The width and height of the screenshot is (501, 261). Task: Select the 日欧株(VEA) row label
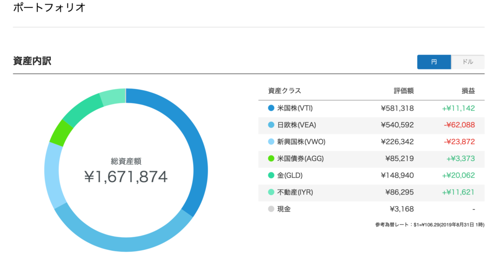click(296, 125)
